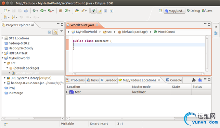
Task: Click src in editor breadcrumb
Action: [109, 32]
